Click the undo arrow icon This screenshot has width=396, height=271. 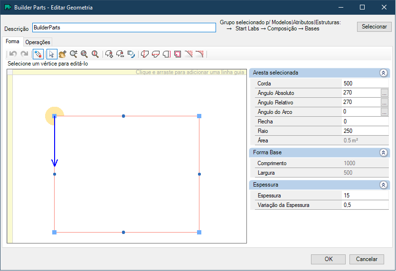(x=13, y=54)
